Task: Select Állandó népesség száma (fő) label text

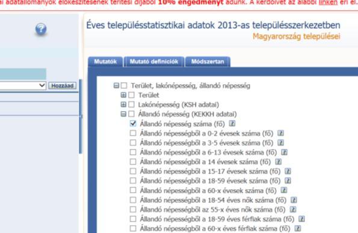Action: pyautogui.click(x=182, y=124)
